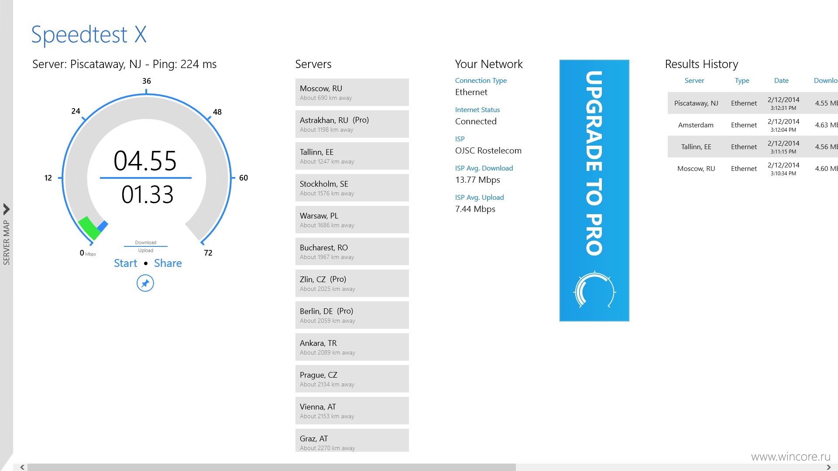838x471 pixels.
Task: Pick the Bucharest, RO server
Action: click(352, 252)
